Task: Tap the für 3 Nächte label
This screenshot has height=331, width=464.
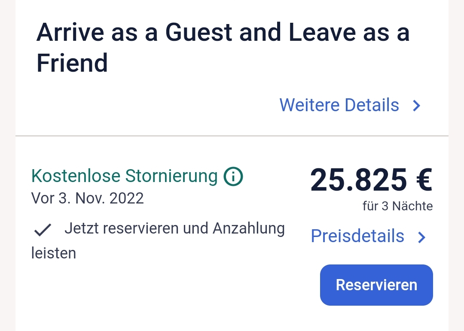Action: (x=397, y=206)
